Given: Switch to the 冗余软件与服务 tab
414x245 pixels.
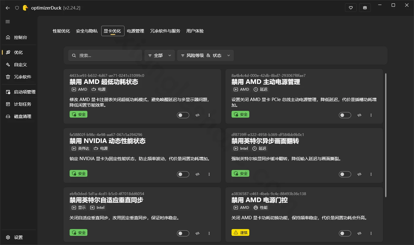Looking at the screenshot, I should (x=165, y=31).
